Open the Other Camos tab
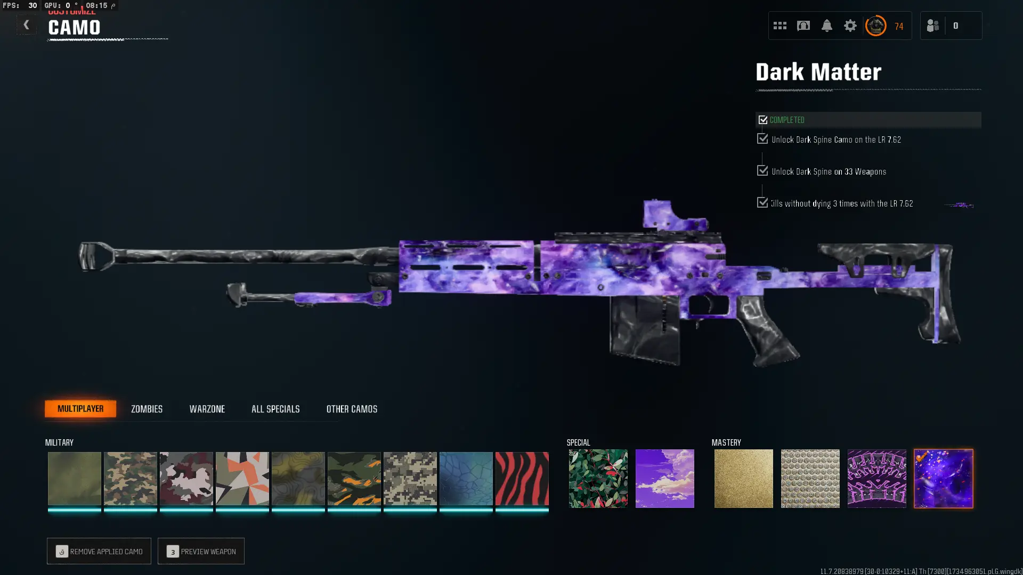This screenshot has height=575, width=1023. (x=352, y=409)
